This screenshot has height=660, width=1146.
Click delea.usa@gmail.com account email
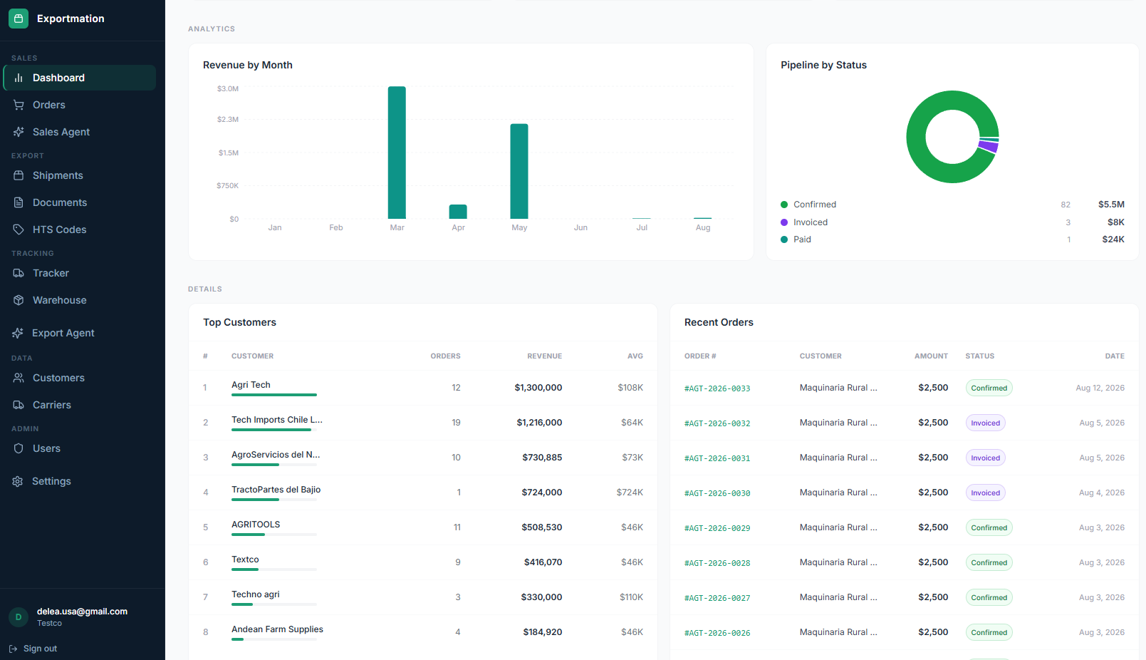point(82,612)
